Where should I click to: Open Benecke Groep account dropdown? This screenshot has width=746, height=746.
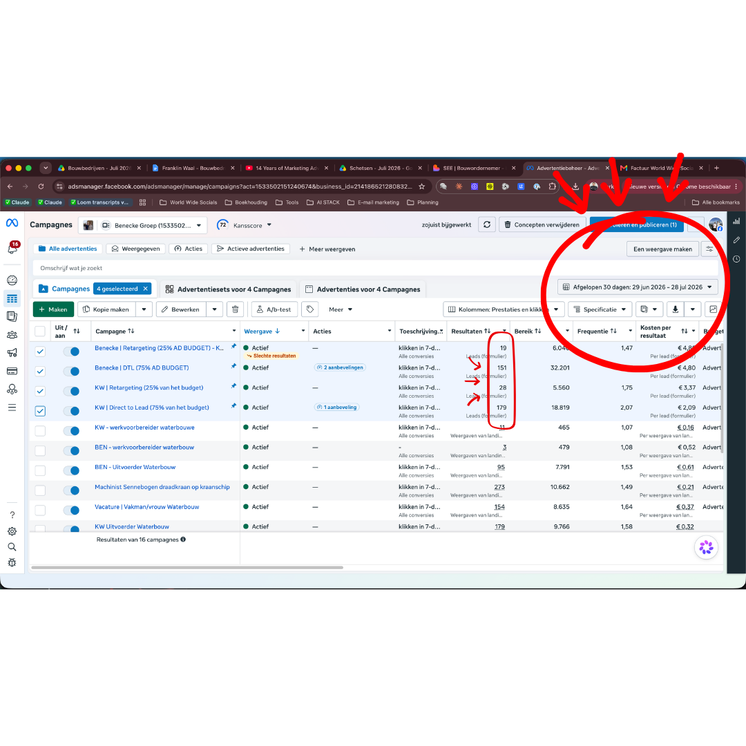tap(143, 225)
